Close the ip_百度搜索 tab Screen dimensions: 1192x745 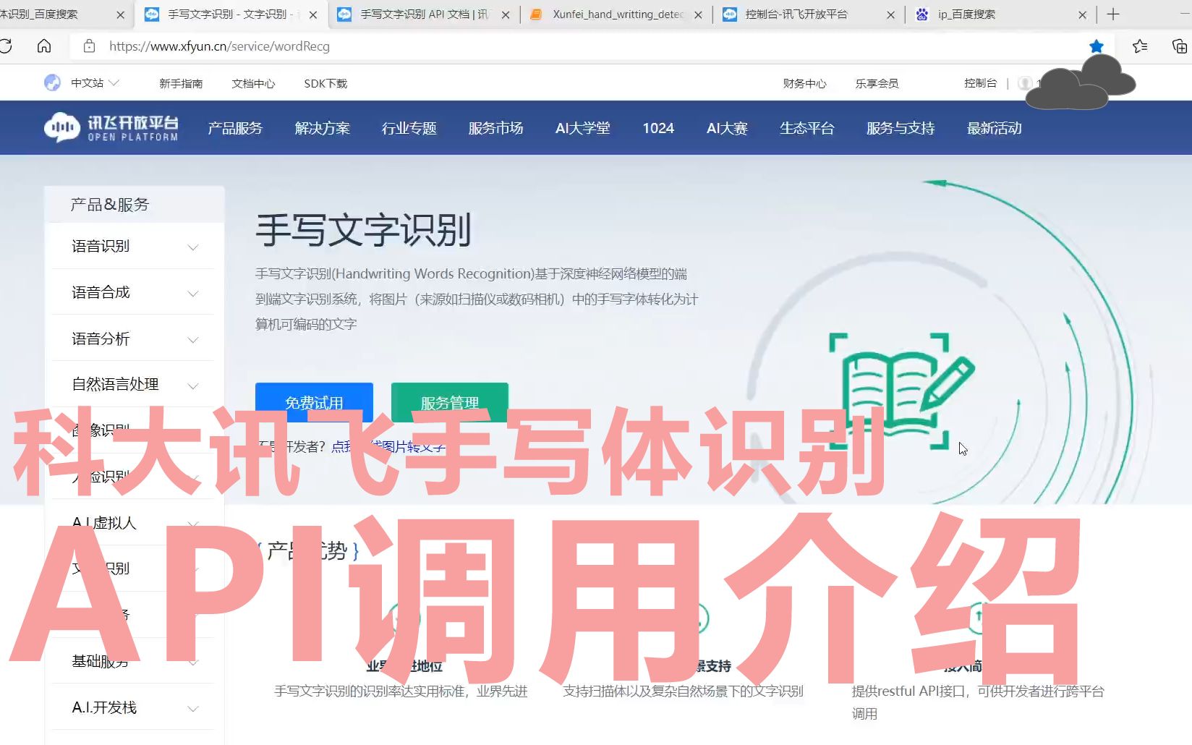click(1083, 14)
